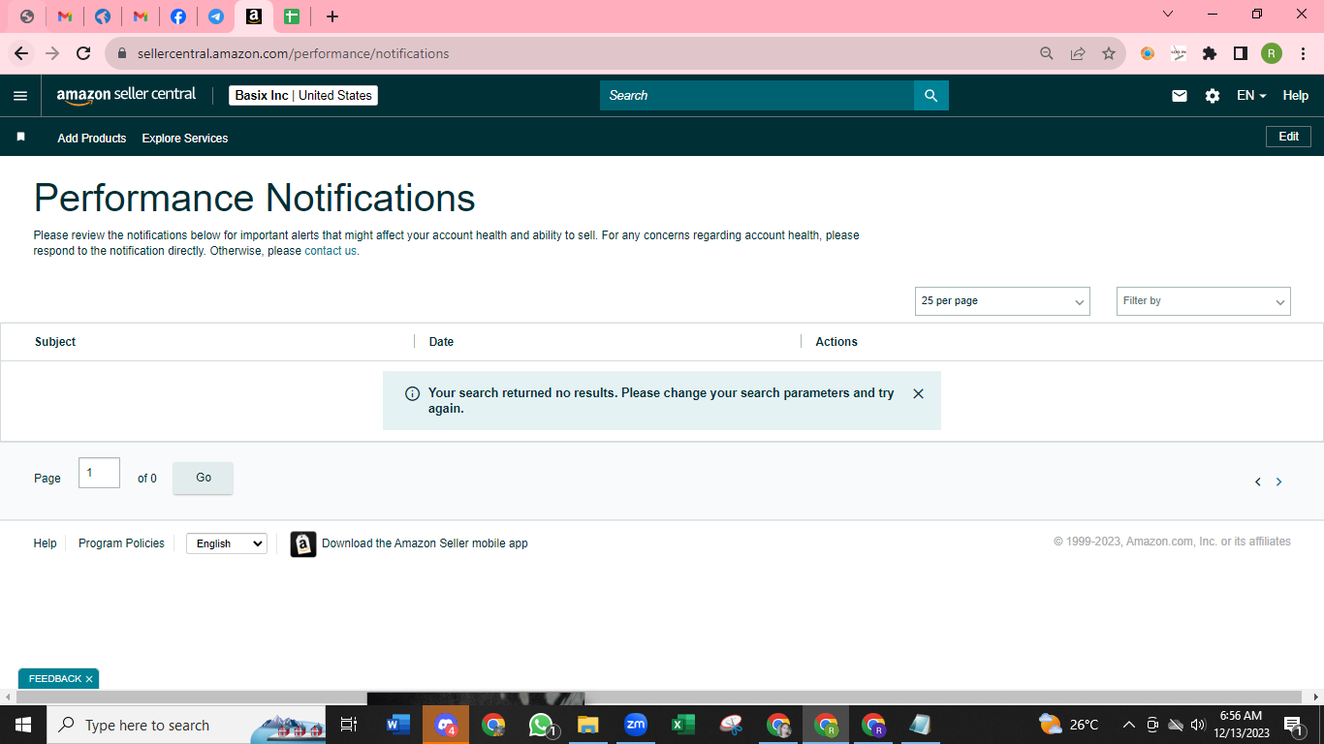This screenshot has width=1324, height=744.
Task: Click Add Products menu item
Action: [x=92, y=139]
